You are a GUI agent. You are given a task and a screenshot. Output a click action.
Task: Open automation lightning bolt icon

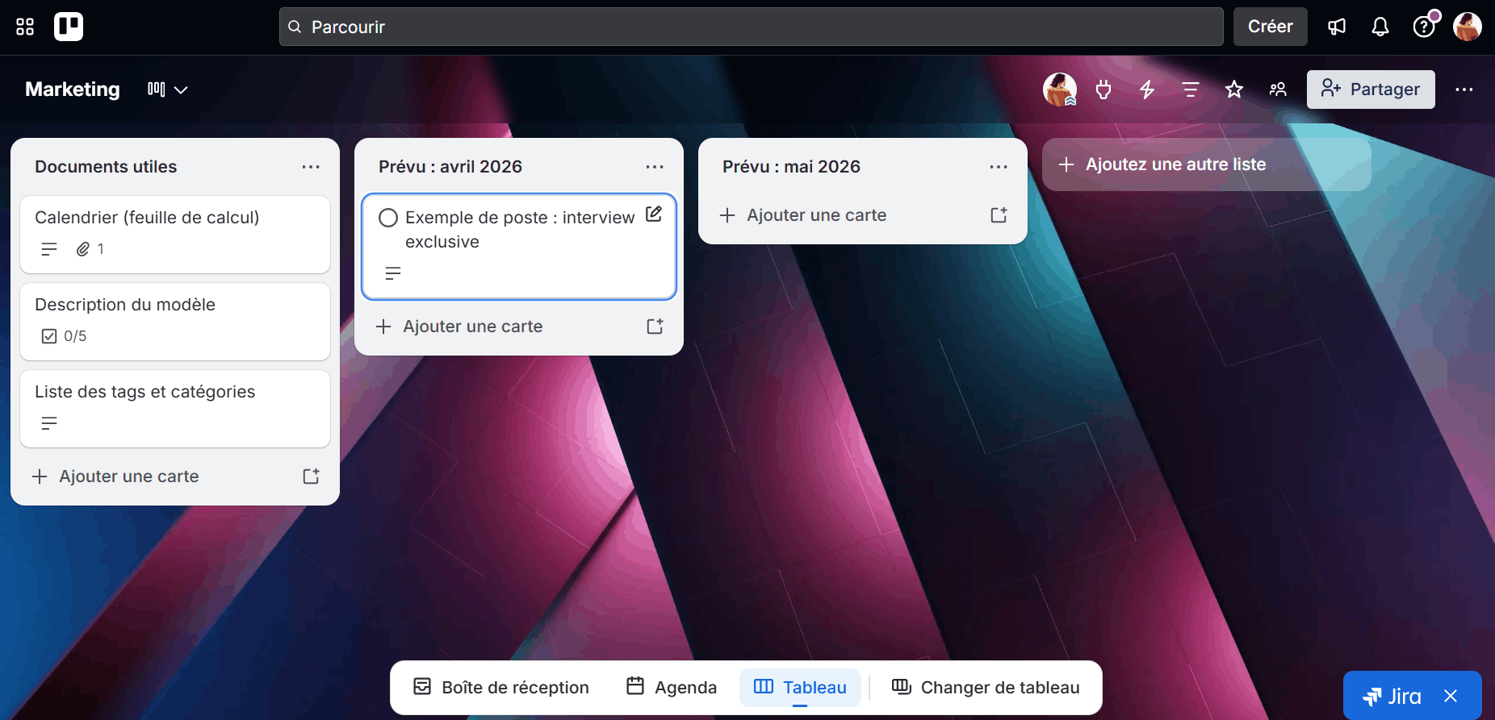pos(1147,89)
